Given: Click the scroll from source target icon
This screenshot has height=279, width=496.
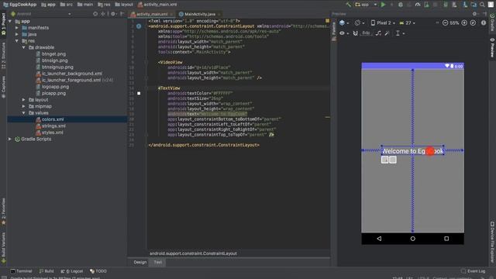Looking at the screenshot, I should point(95,14).
